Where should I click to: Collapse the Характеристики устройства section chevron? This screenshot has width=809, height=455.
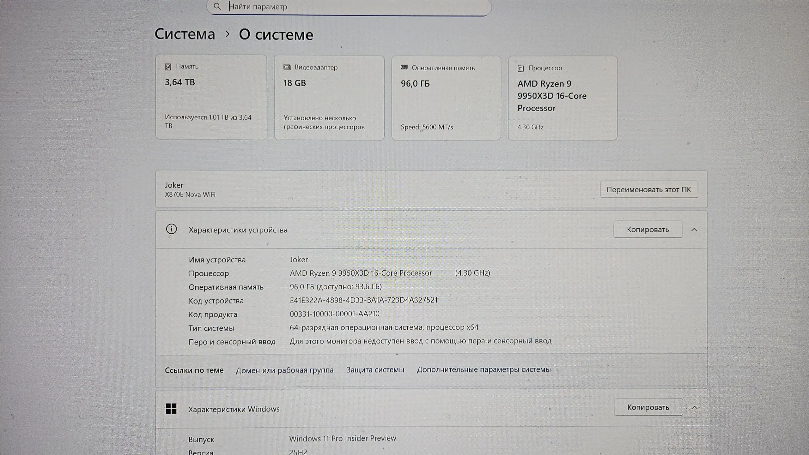[x=694, y=230]
